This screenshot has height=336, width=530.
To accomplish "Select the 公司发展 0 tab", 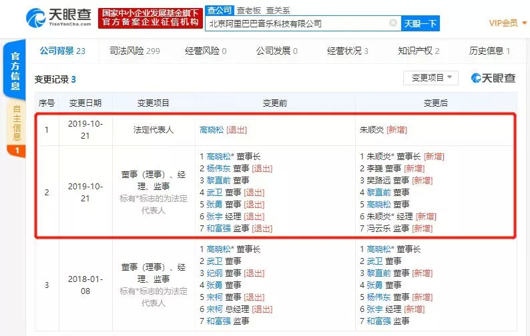I will tap(276, 51).
